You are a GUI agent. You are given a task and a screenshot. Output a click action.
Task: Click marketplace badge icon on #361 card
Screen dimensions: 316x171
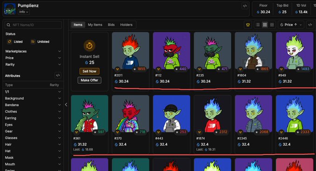pyautogui.click(x=76, y=132)
